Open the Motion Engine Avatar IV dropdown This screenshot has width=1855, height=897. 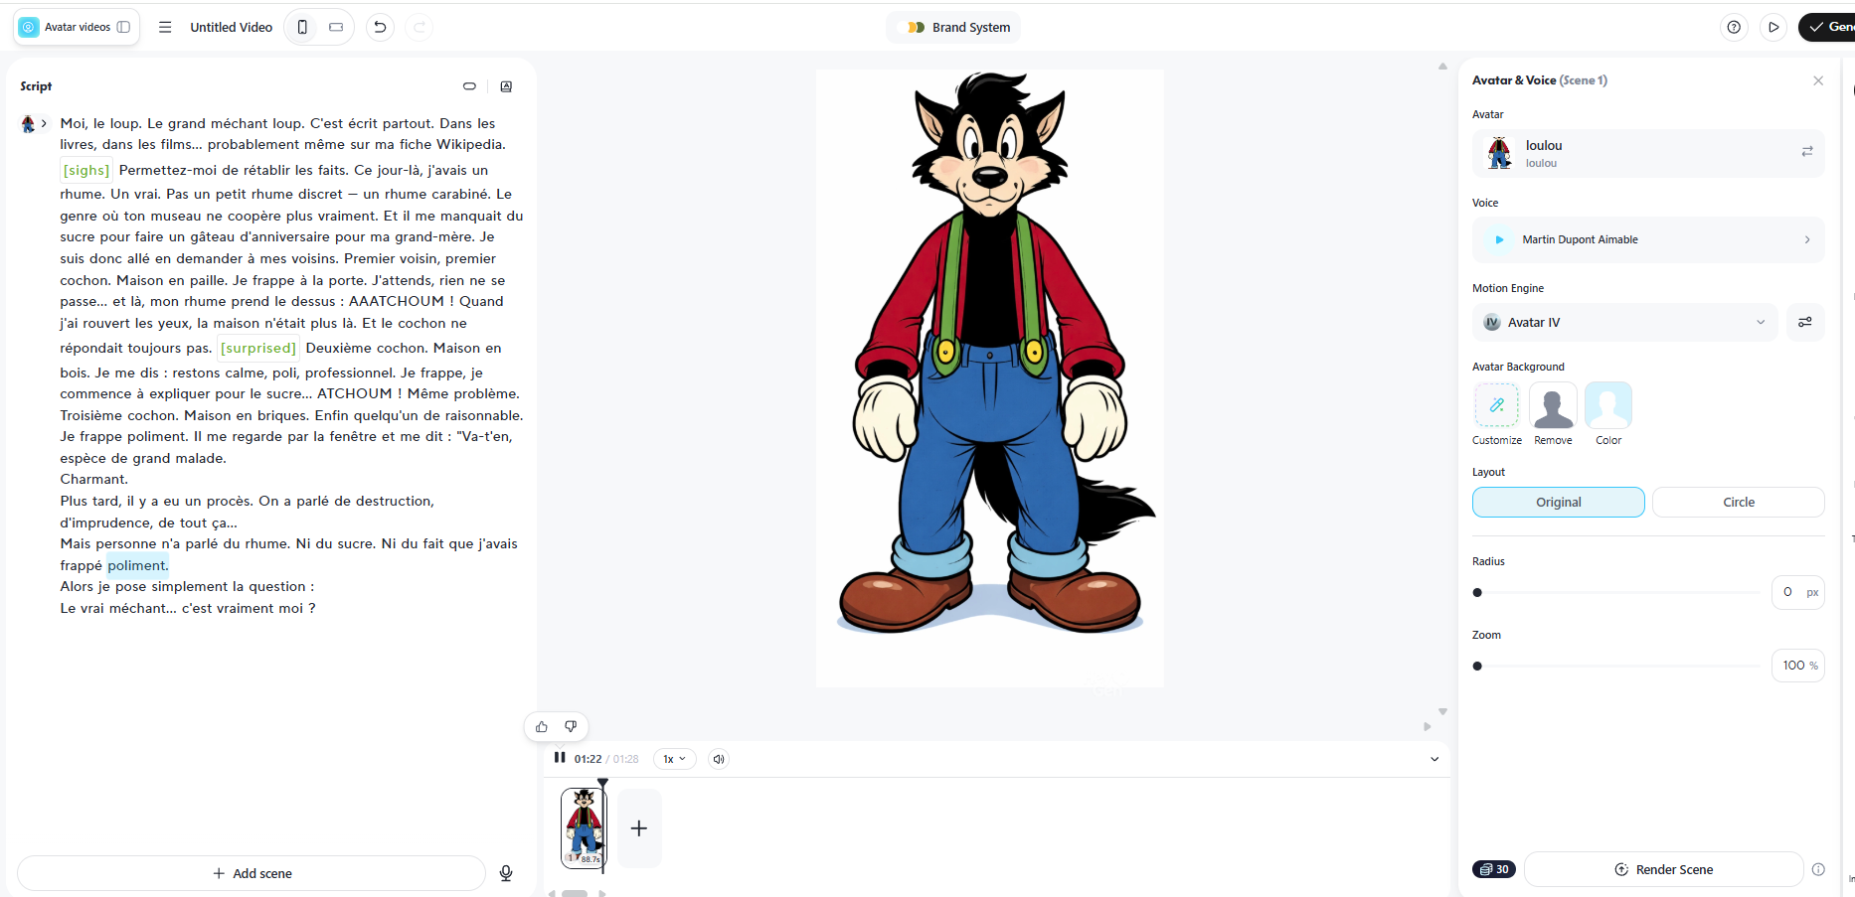point(1624,322)
